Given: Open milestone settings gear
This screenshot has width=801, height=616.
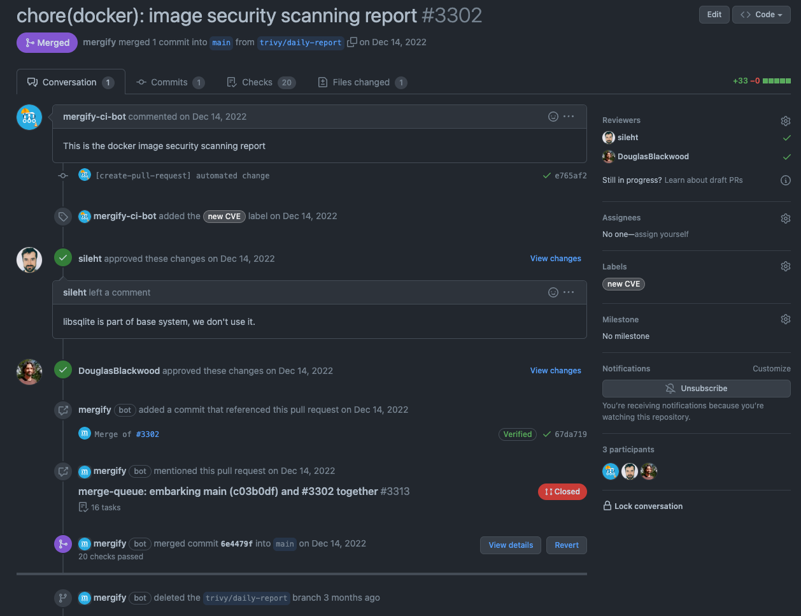Looking at the screenshot, I should point(786,319).
